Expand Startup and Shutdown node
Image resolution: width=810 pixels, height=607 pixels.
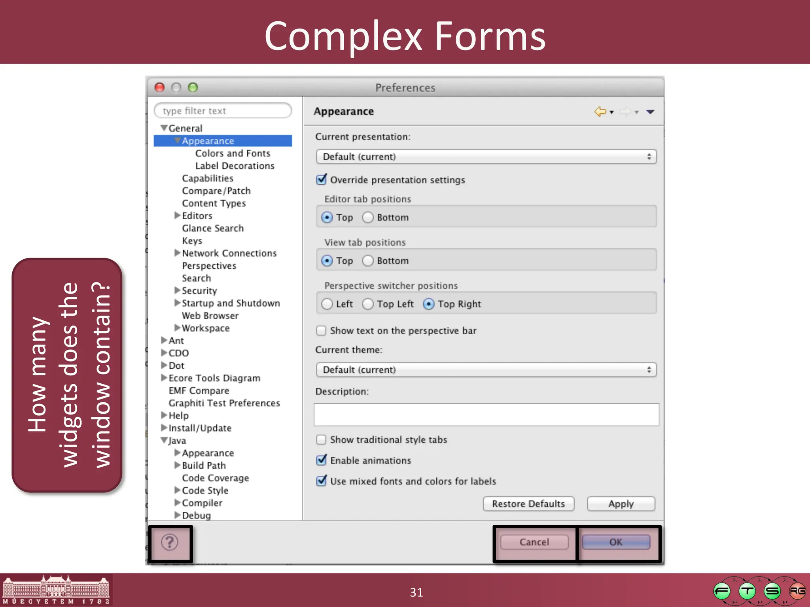pos(178,303)
